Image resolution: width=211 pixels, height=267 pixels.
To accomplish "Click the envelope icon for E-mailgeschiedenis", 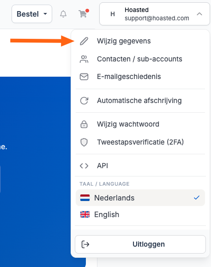I will click(84, 77).
